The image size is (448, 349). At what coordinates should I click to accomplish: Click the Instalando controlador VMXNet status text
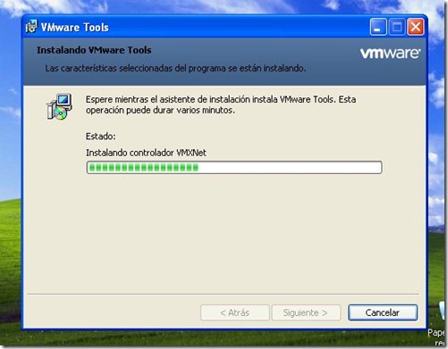point(146,153)
